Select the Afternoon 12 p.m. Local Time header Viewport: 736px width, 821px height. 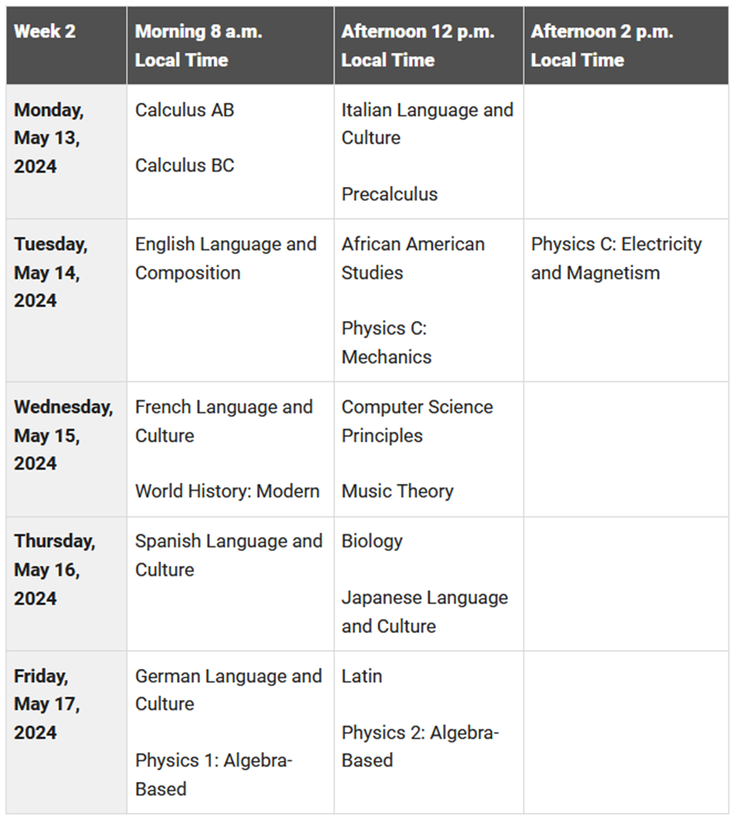tap(418, 46)
